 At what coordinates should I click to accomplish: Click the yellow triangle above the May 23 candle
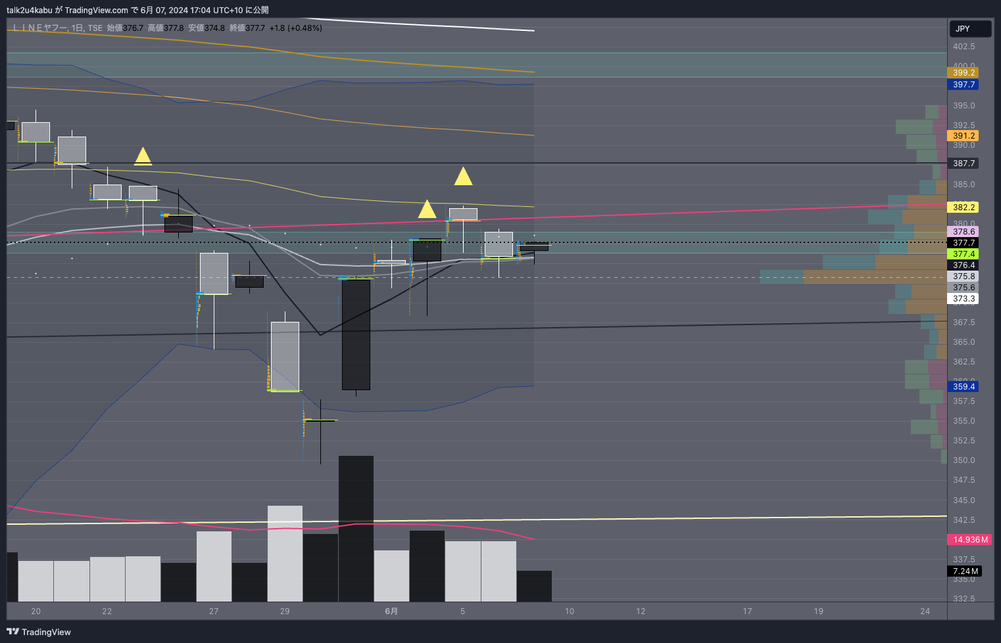[x=143, y=156]
